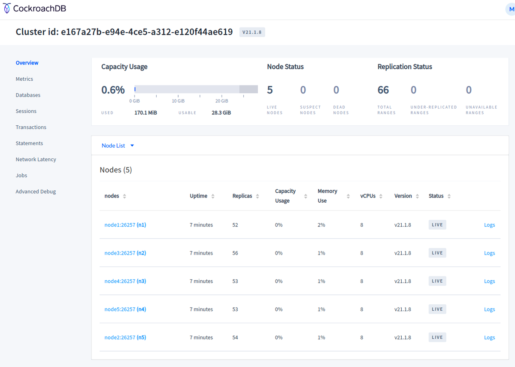Open the user profile avatar M
515x367 pixels.
pos(511,9)
